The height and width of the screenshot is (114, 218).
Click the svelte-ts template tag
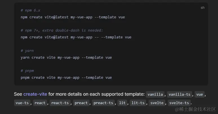click(179, 103)
